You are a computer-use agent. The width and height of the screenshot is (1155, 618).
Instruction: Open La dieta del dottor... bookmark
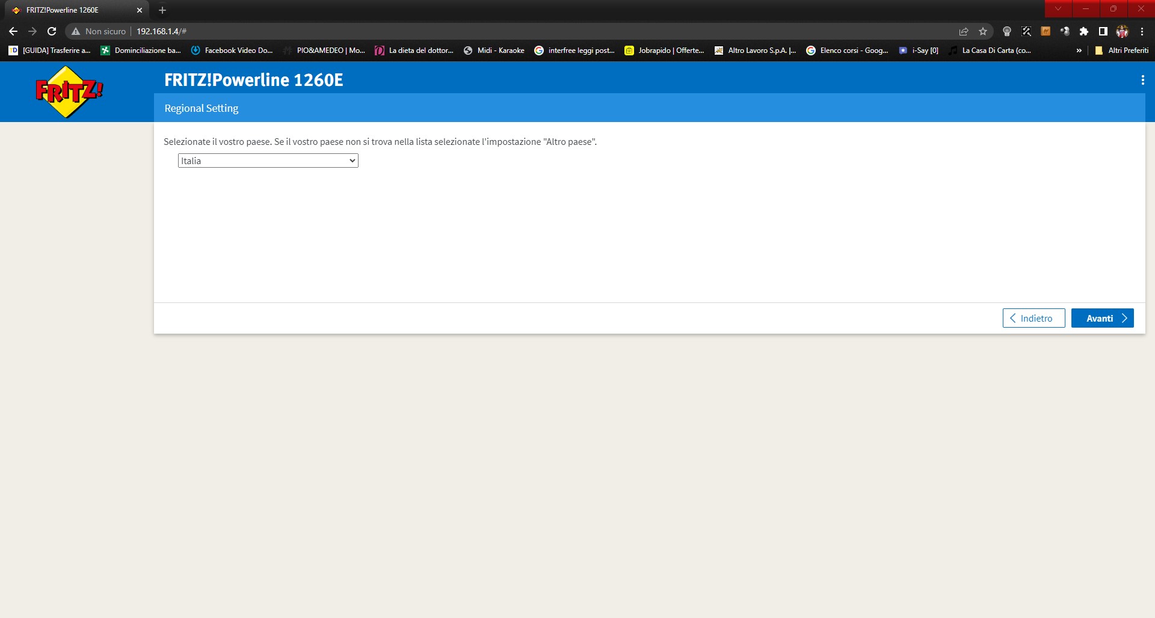click(x=414, y=50)
